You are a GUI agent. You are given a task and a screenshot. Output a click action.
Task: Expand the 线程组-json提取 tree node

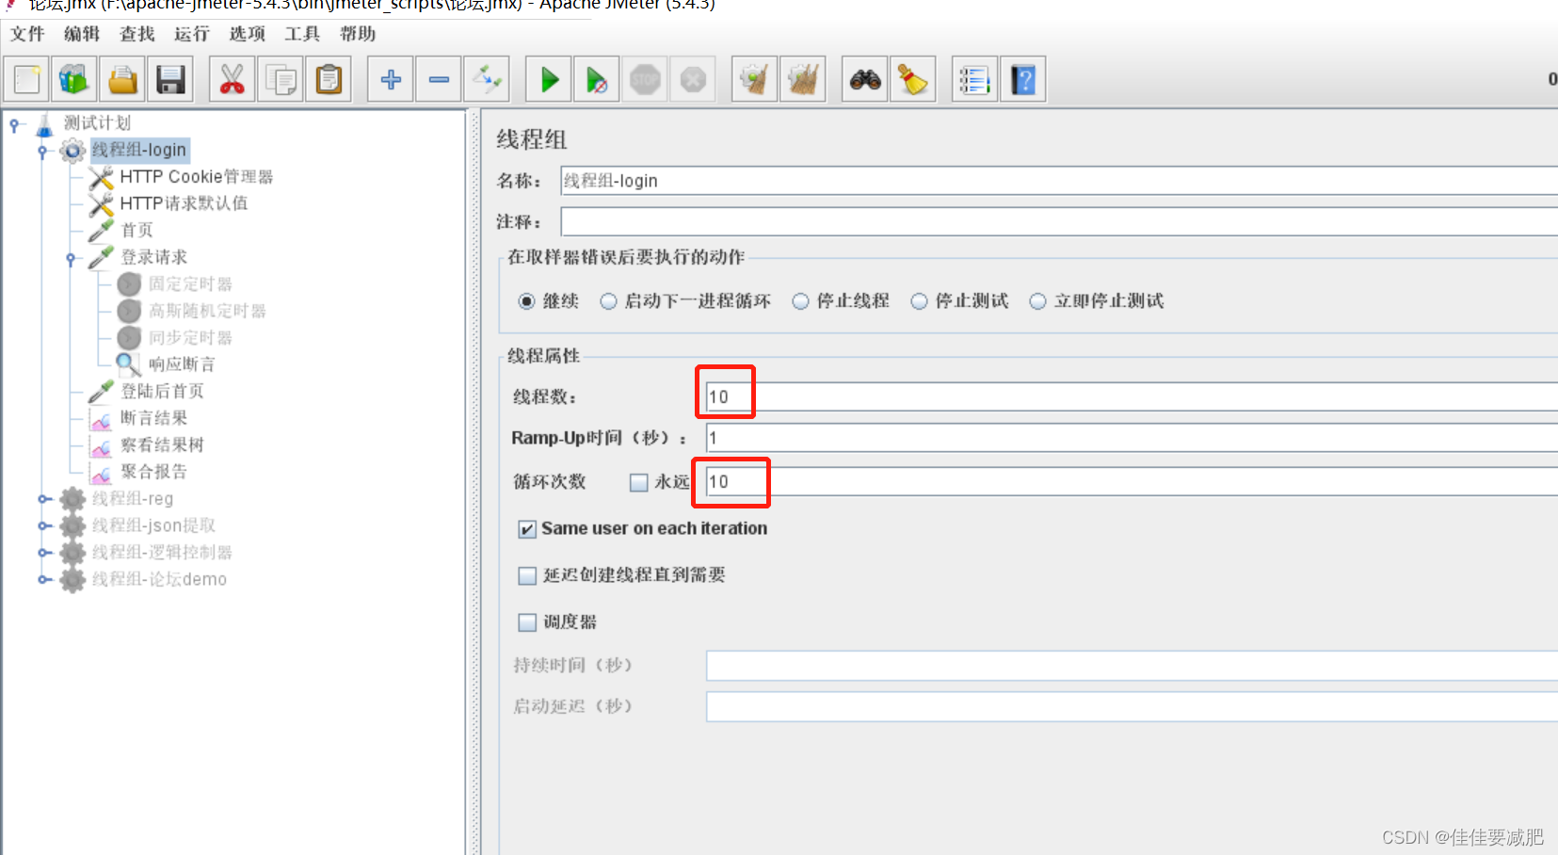(44, 525)
